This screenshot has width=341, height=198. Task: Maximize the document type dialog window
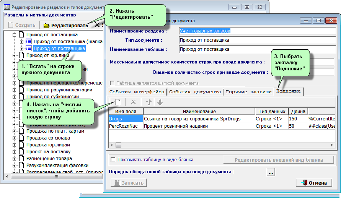click(x=318, y=20)
